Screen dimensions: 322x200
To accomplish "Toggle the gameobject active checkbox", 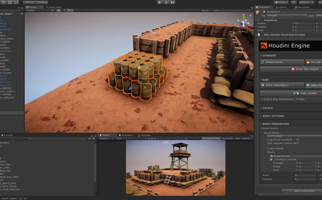I will coord(264,12).
